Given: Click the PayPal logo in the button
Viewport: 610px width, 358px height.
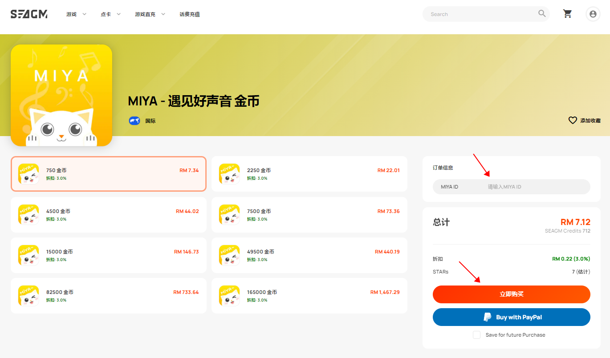Looking at the screenshot, I should coord(488,317).
